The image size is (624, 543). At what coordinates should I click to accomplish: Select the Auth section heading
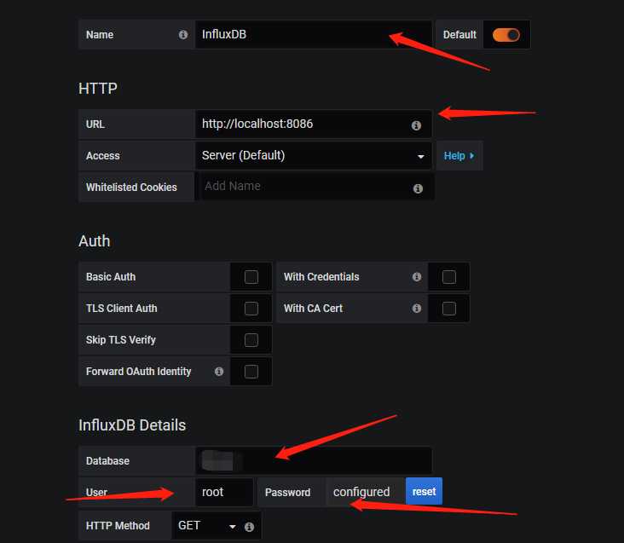point(95,241)
